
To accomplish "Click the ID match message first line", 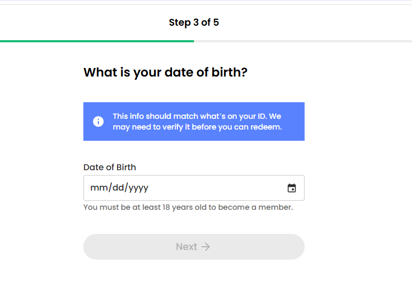I will point(197,116).
